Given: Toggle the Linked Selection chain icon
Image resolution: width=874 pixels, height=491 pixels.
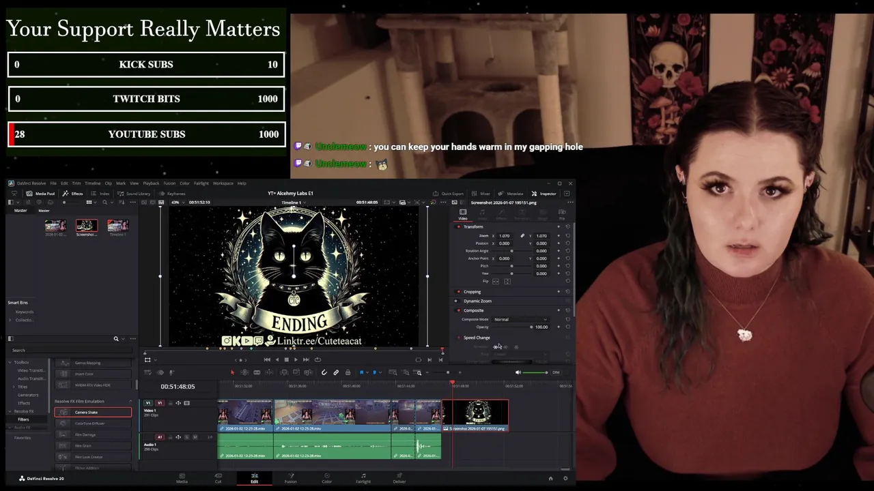Looking at the screenshot, I should tap(336, 372).
